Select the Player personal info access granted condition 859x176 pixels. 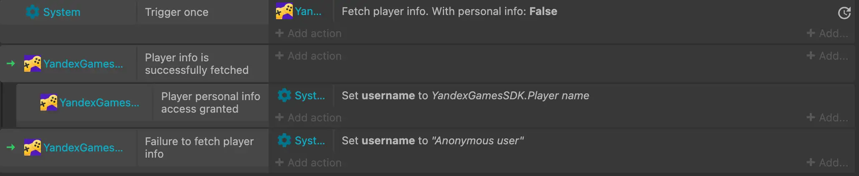tap(210, 103)
